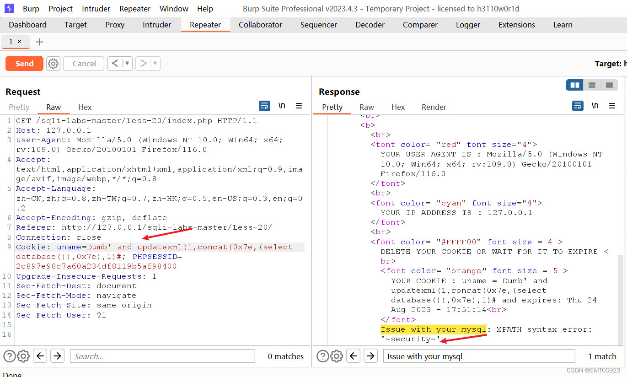
Task: Open the Repeater menu in menu bar
Action: coord(135,9)
